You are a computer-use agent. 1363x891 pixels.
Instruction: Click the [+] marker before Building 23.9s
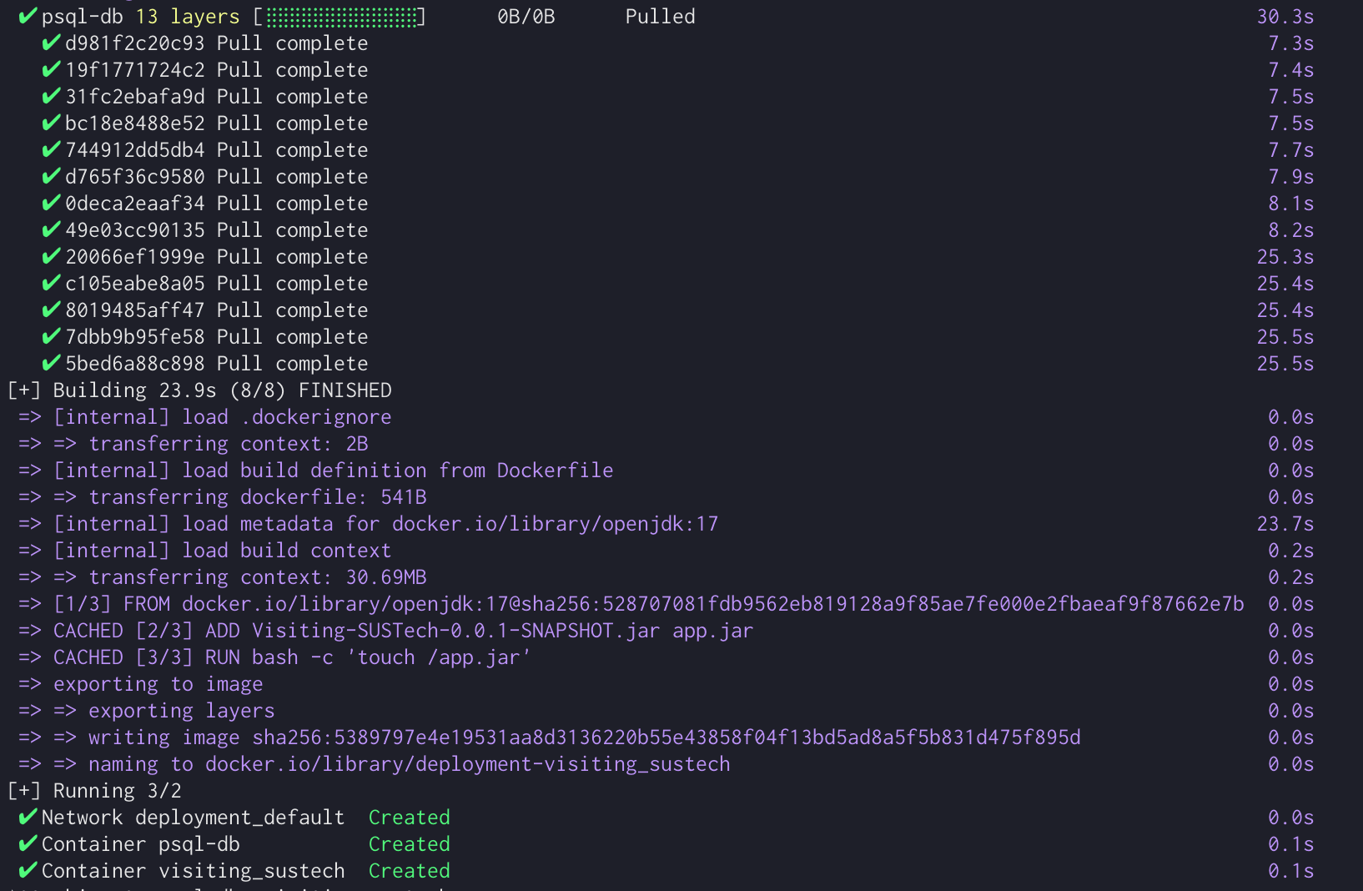tap(24, 390)
